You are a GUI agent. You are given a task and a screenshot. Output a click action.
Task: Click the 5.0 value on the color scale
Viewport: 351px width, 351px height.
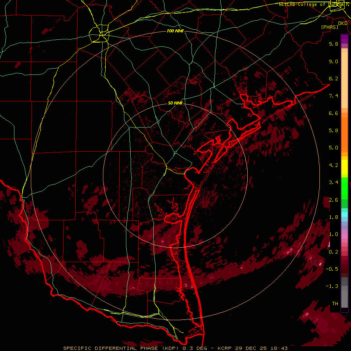click(x=333, y=148)
